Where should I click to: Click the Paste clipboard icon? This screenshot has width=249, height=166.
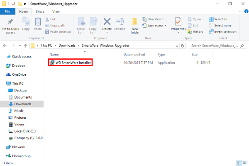click(x=38, y=22)
